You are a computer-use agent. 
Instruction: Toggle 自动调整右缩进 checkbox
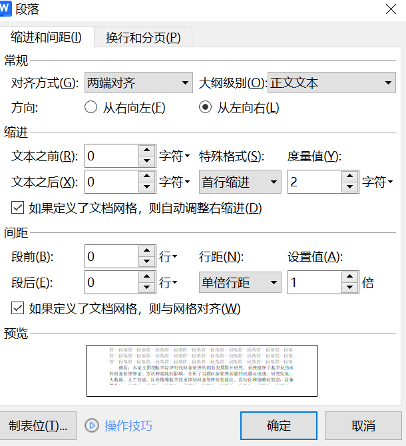click(17, 207)
